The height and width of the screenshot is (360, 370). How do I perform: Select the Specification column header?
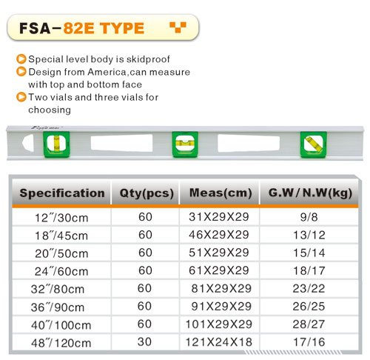click(x=61, y=193)
